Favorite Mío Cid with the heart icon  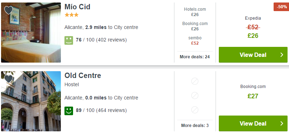coord(9,10)
